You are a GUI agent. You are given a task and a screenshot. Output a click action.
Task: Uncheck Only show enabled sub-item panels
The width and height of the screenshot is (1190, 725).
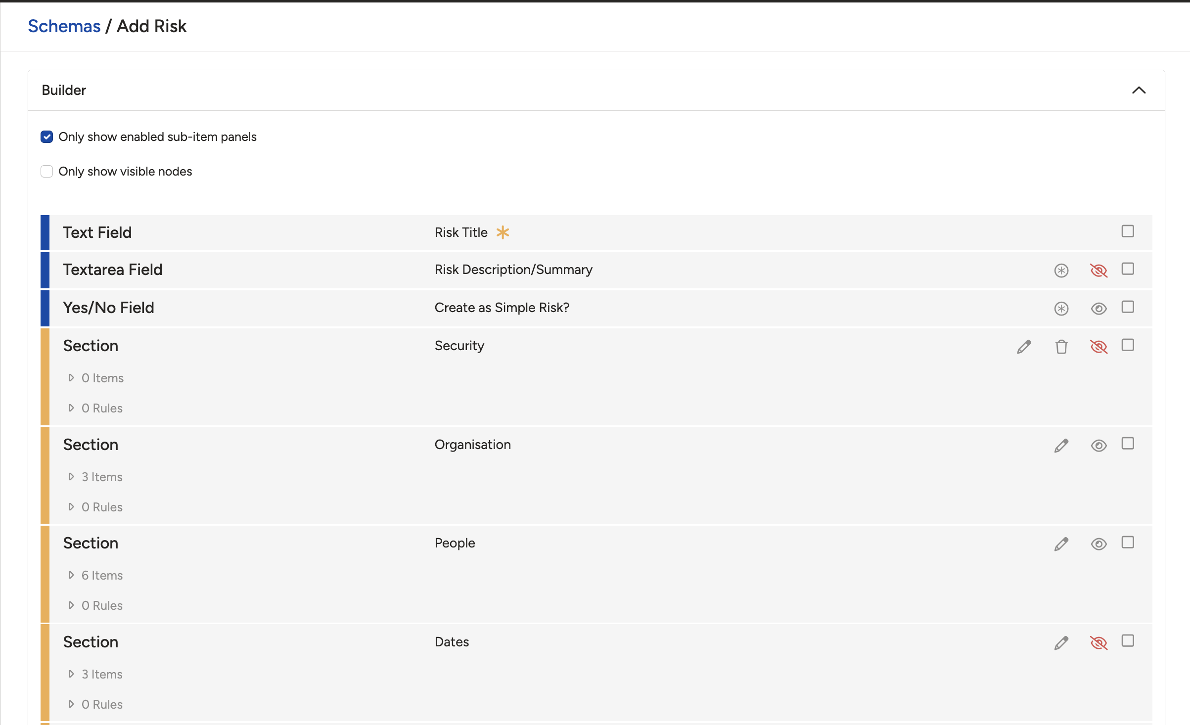click(x=46, y=137)
